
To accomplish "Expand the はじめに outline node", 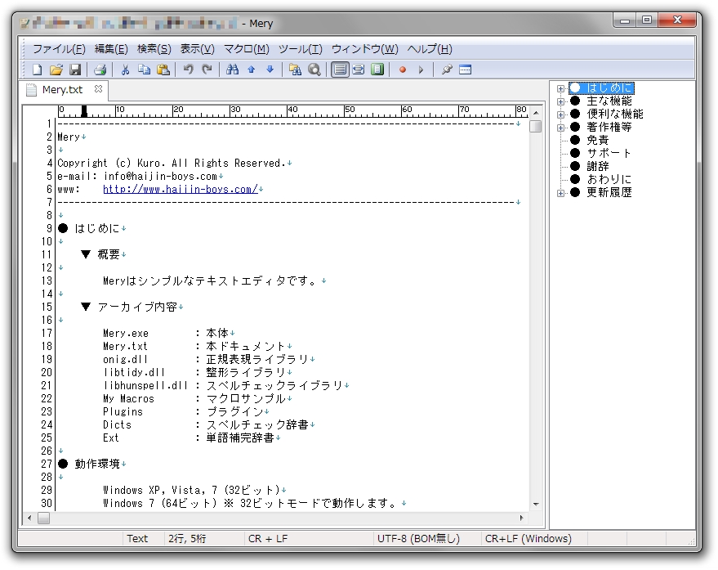I will click(560, 88).
